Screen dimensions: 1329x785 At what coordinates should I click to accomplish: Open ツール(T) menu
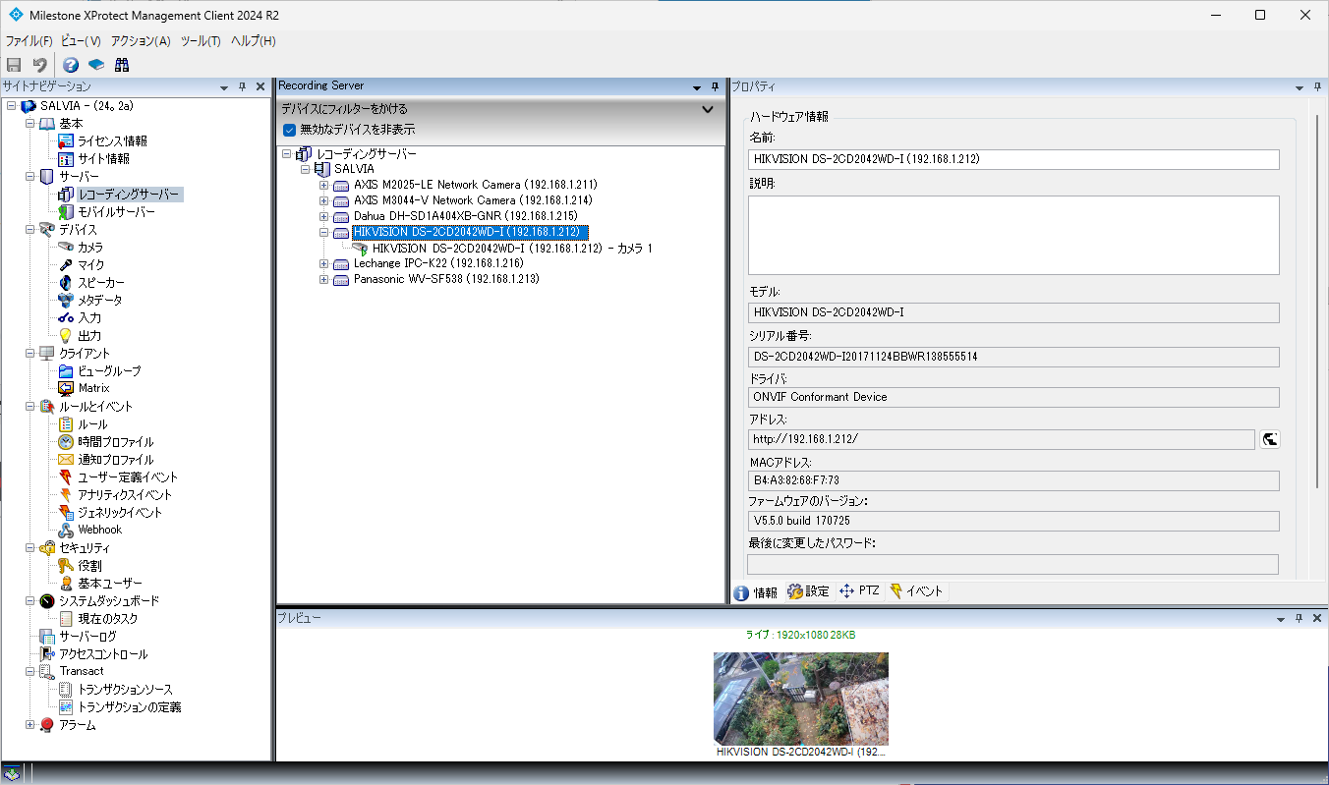pyautogui.click(x=201, y=41)
